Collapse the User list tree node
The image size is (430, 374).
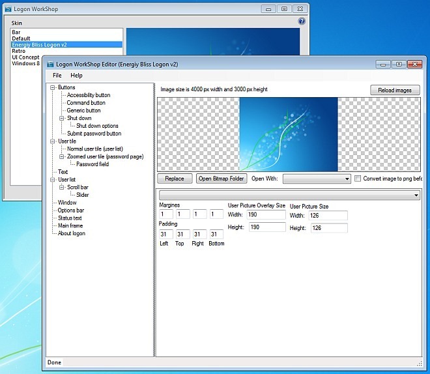click(52, 180)
